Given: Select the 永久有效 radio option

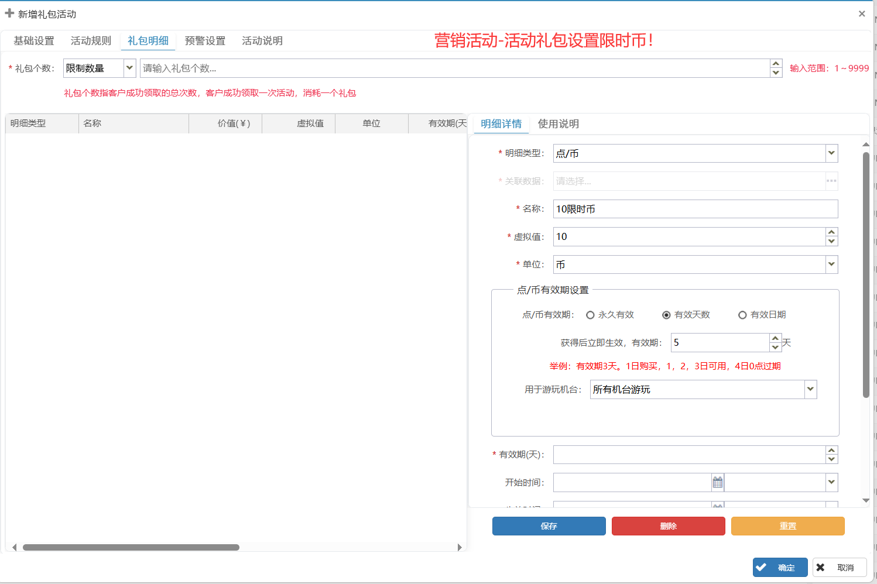Looking at the screenshot, I should click(x=590, y=315).
